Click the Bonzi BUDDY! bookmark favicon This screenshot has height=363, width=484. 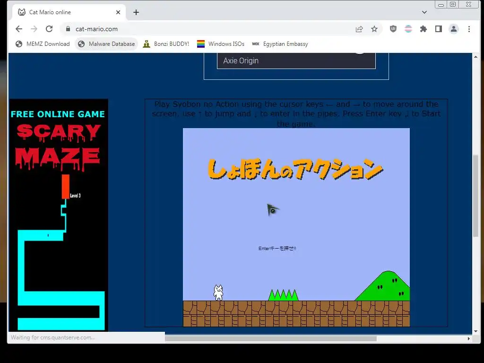click(x=147, y=44)
